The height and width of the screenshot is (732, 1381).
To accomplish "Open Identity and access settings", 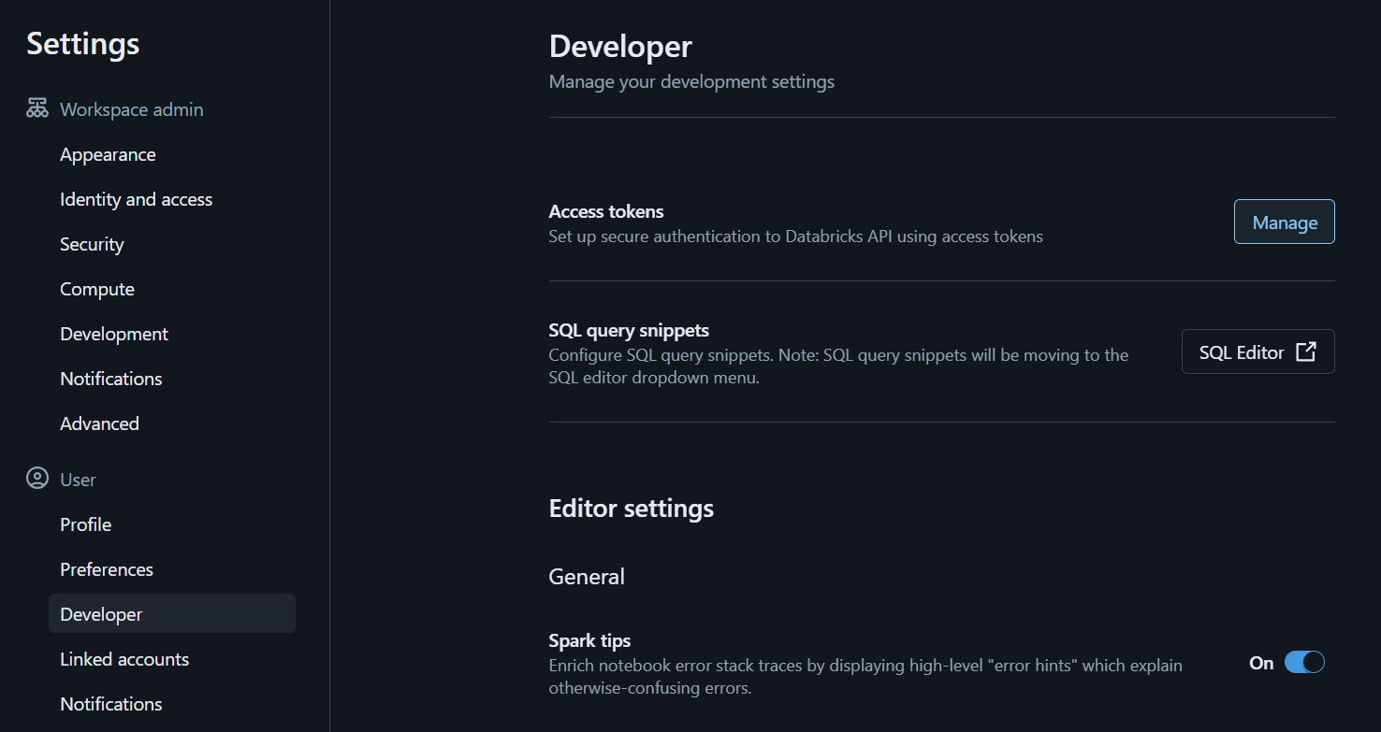I will (136, 199).
